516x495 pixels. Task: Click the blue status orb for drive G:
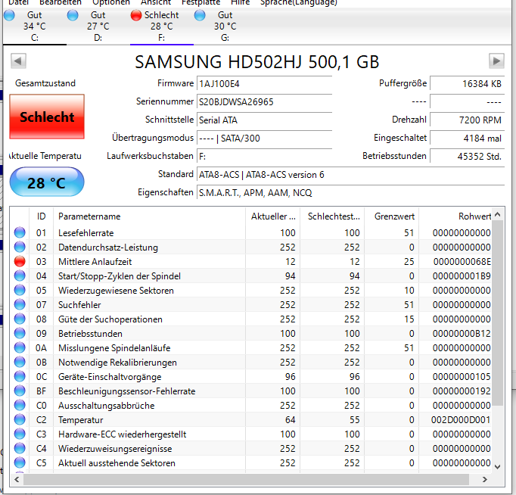point(200,15)
